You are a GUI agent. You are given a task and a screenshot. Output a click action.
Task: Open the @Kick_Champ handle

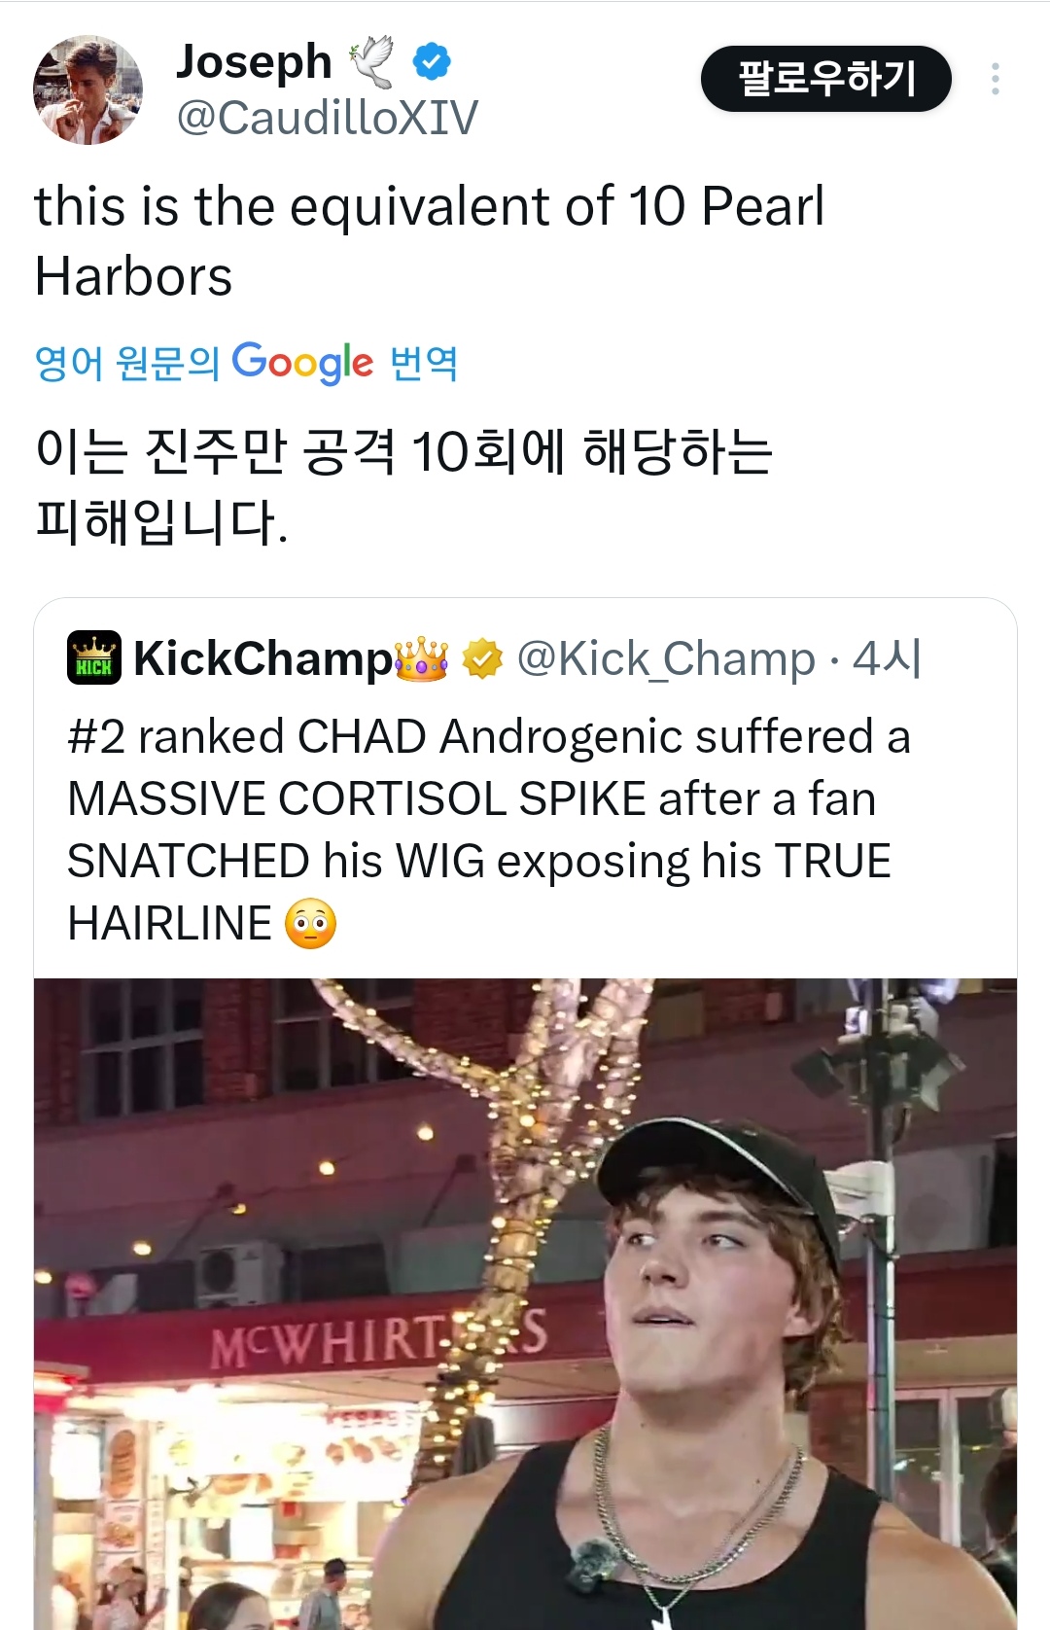pyautogui.click(x=666, y=658)
